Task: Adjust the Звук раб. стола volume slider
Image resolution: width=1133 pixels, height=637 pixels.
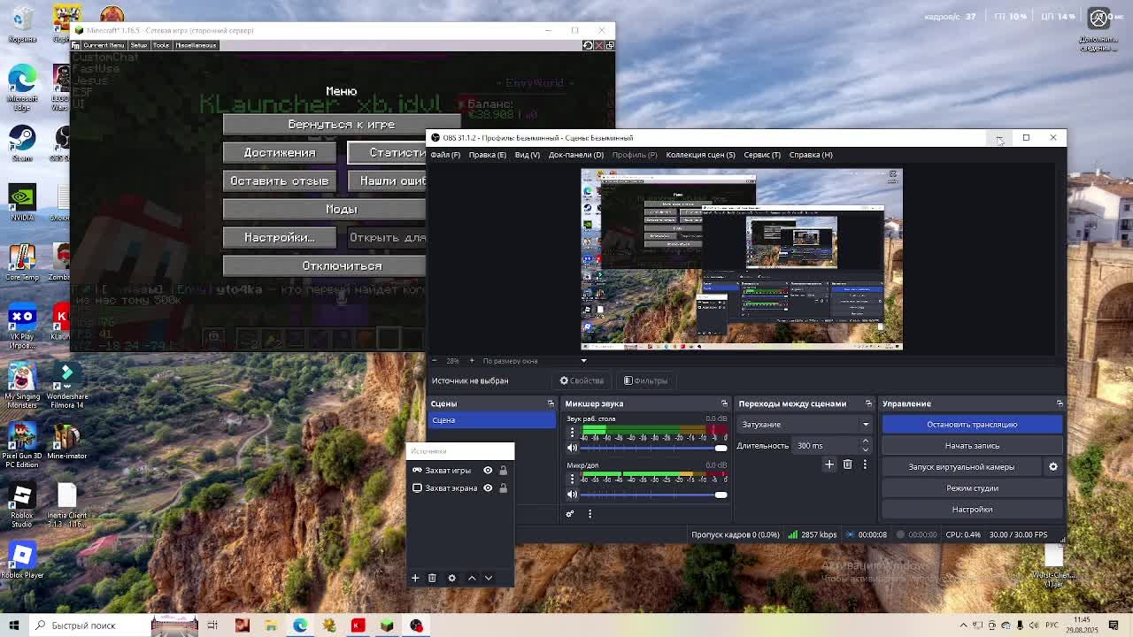Action: (653, 448)
